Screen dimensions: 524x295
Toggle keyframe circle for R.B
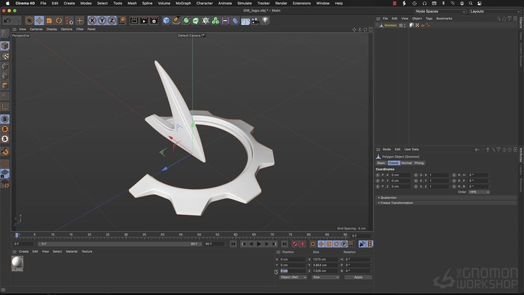[454, 186]
